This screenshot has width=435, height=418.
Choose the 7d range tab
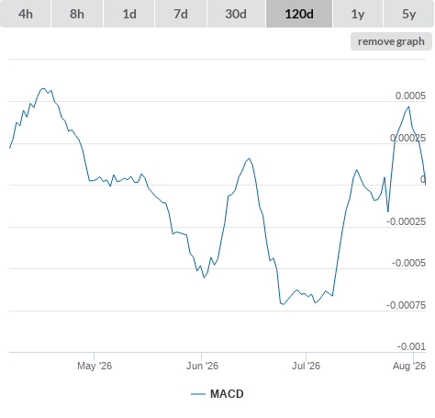coord(181,14)
